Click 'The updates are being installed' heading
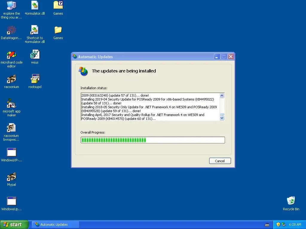306x229 pixels. 124,71
